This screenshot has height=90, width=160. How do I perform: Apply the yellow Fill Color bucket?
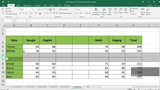[x=36, y=13]
